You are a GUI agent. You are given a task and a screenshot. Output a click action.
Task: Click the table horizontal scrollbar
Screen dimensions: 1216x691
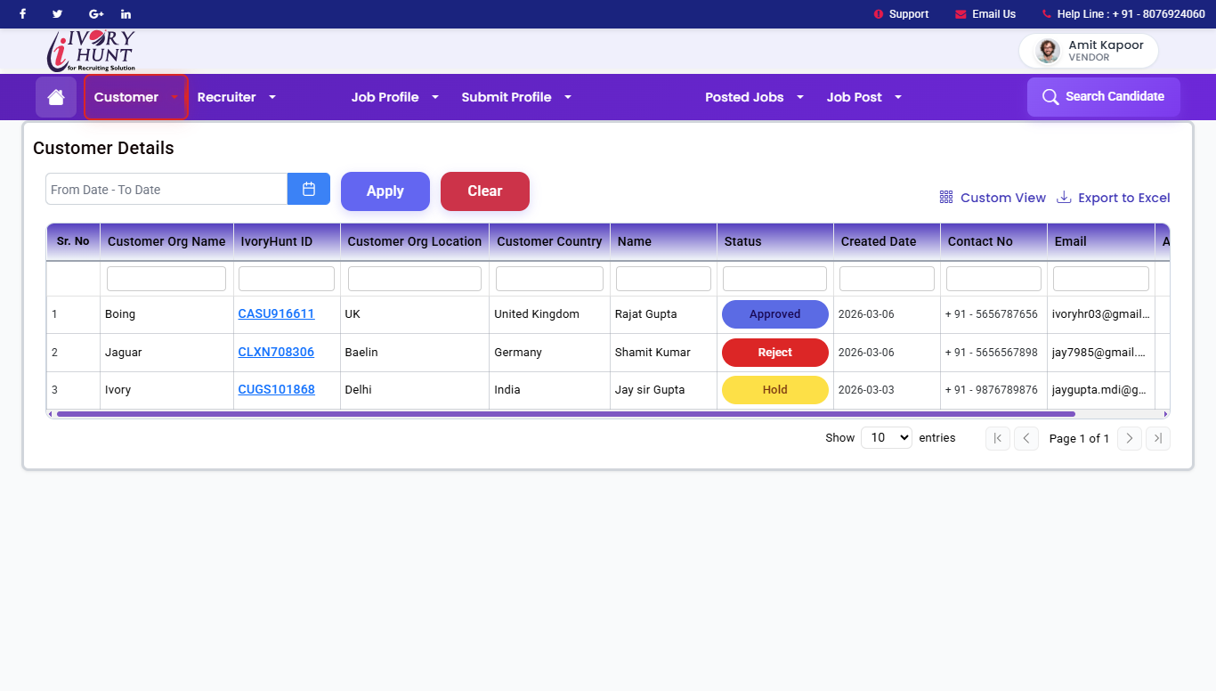coord(565,414)
